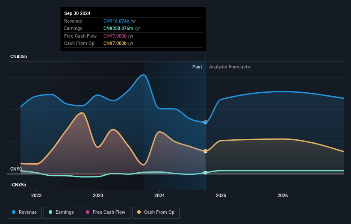
Task: Click the Sep 30 2024 tooltip date
Action: coord(77,13)
